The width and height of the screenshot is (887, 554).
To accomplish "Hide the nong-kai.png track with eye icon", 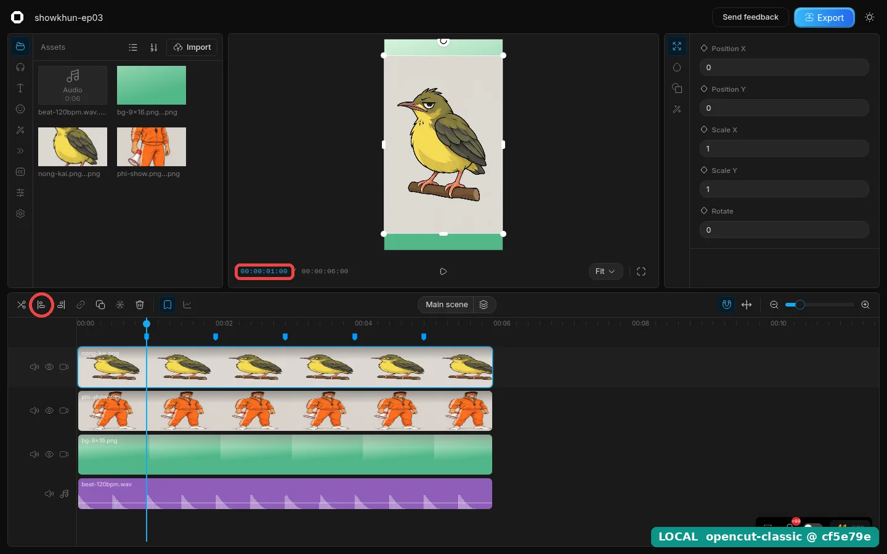I will click(49, 367).
